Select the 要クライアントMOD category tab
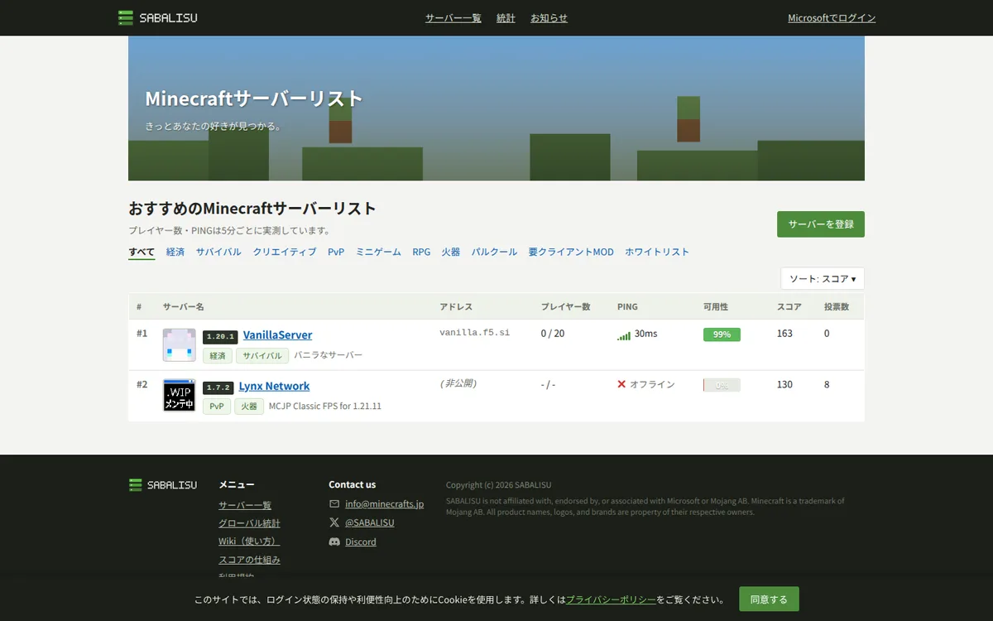993x621 pixels. pyautogui.click(x=571, y=252)
